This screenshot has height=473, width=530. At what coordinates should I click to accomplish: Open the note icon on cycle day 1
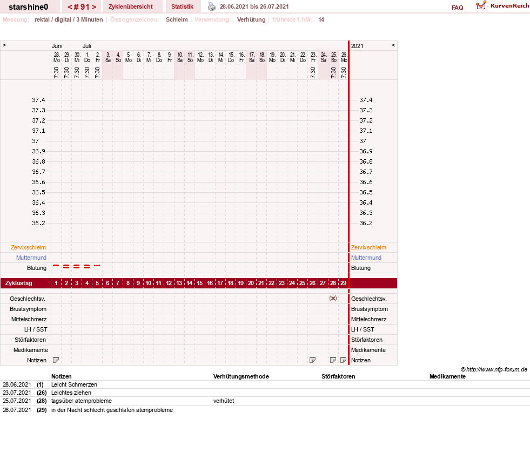(56, 360)
